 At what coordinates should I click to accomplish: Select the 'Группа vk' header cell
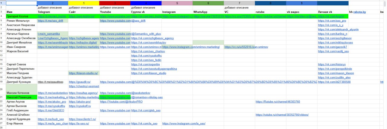coord(146,12)
